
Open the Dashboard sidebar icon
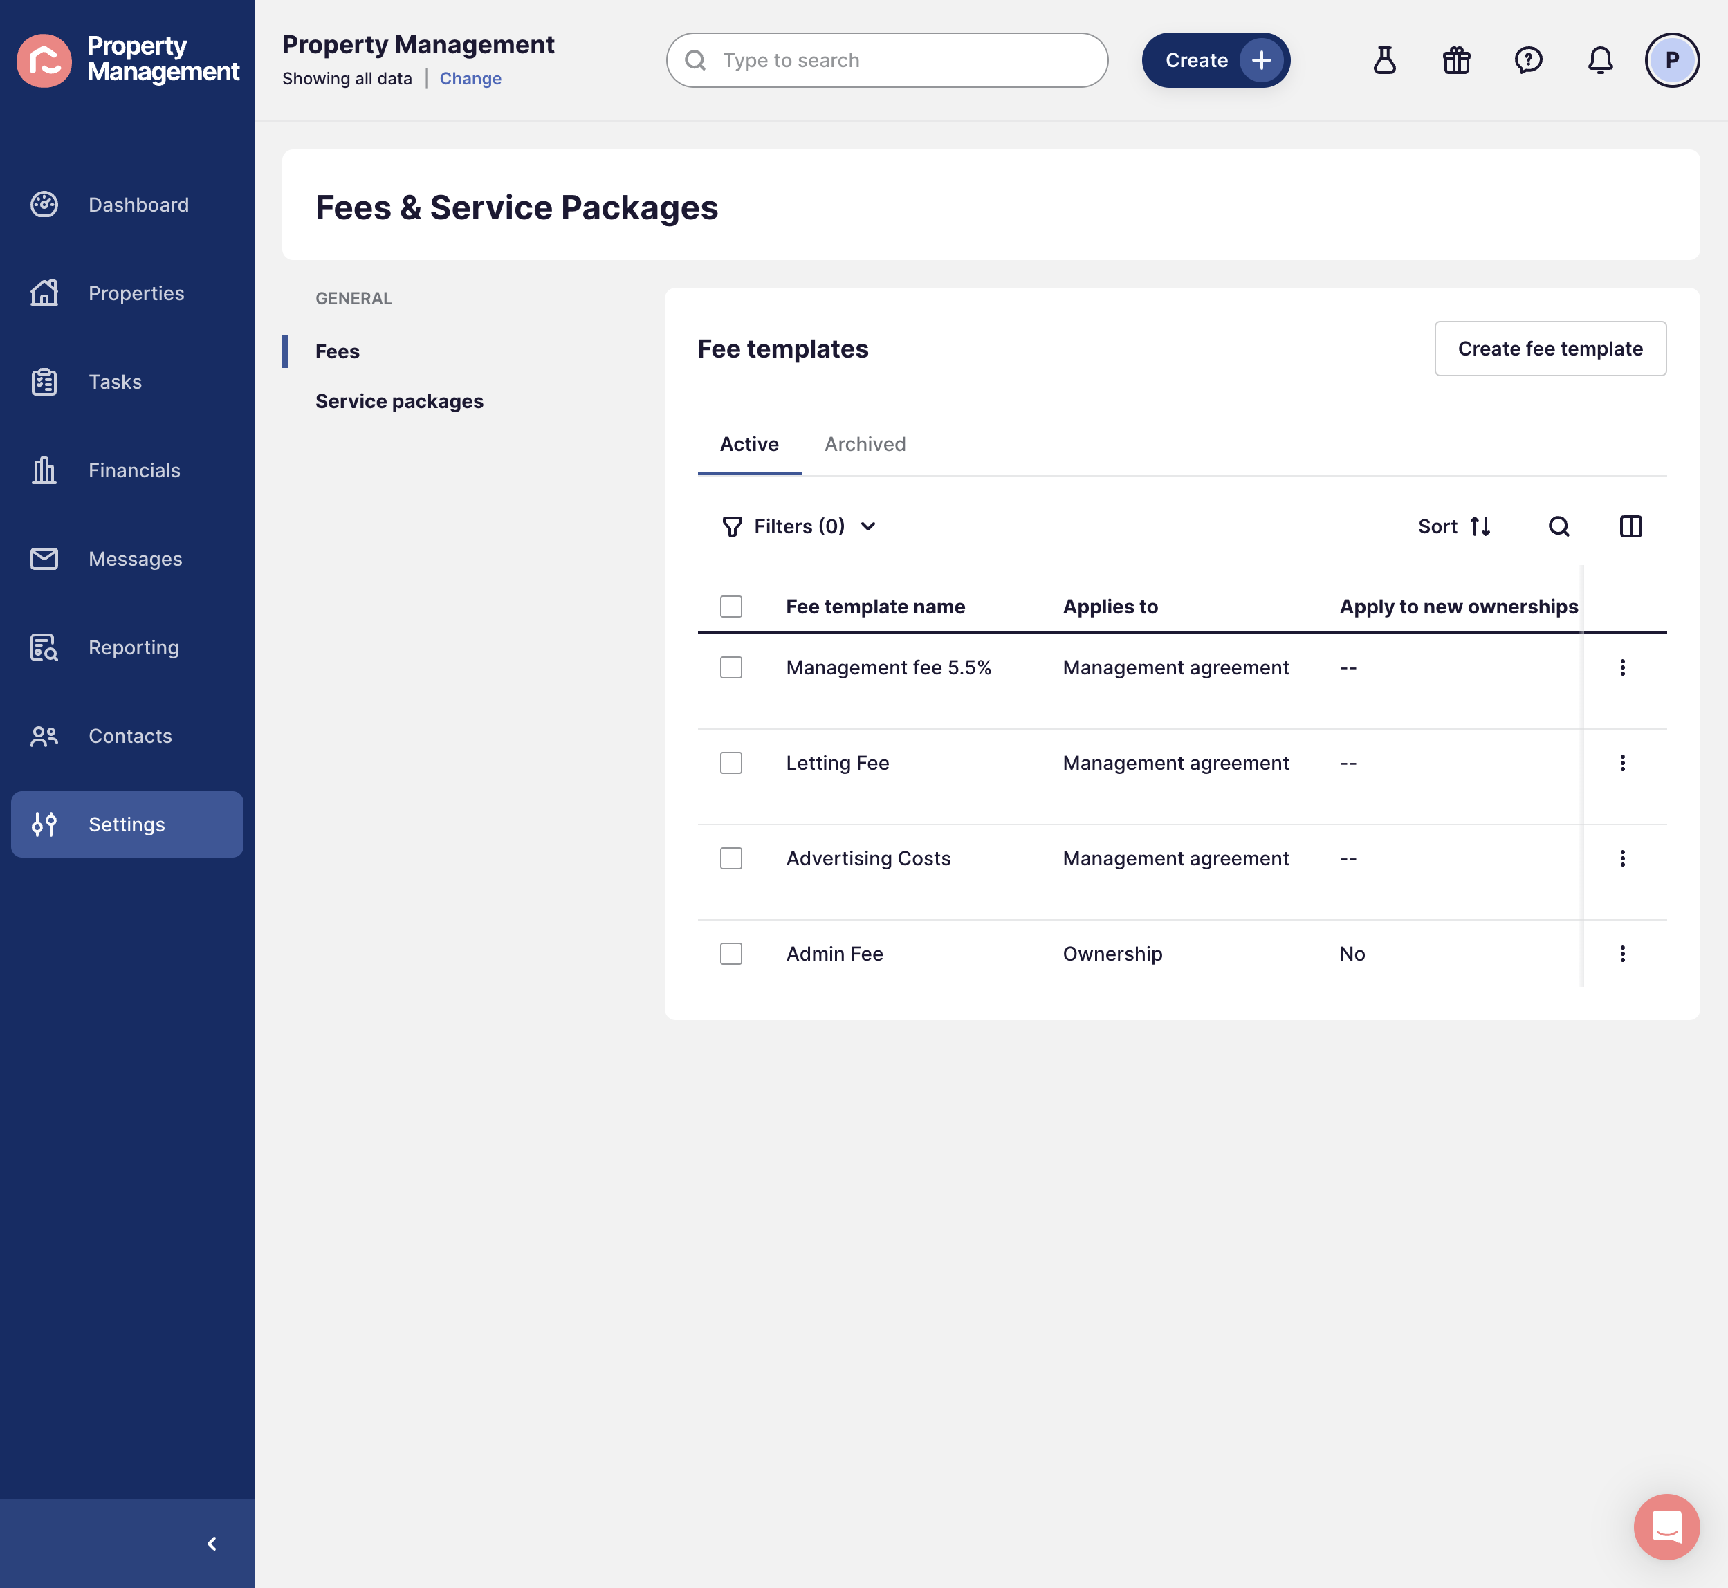[x=44, y=205]
